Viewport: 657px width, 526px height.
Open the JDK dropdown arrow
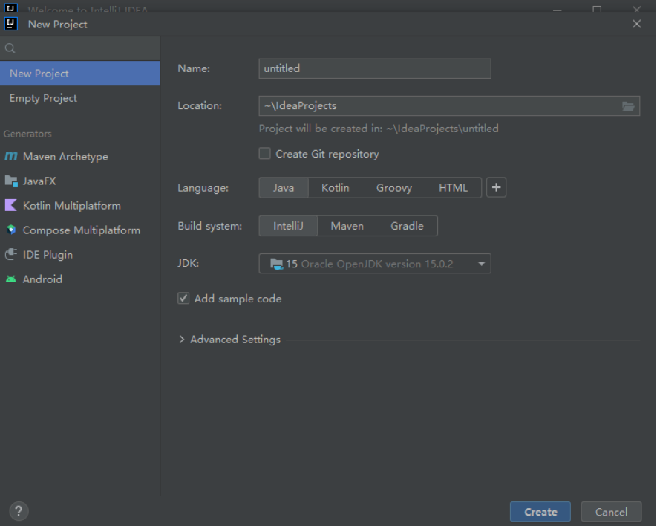coord(482,264)
